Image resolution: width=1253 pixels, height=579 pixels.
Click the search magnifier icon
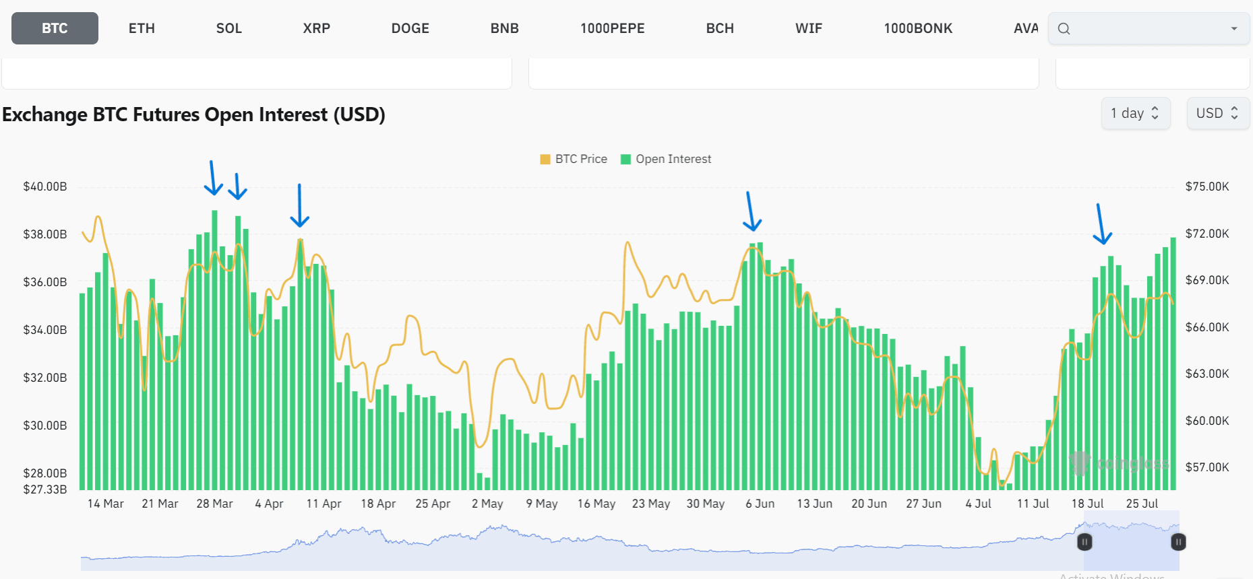pos(1064,29)
